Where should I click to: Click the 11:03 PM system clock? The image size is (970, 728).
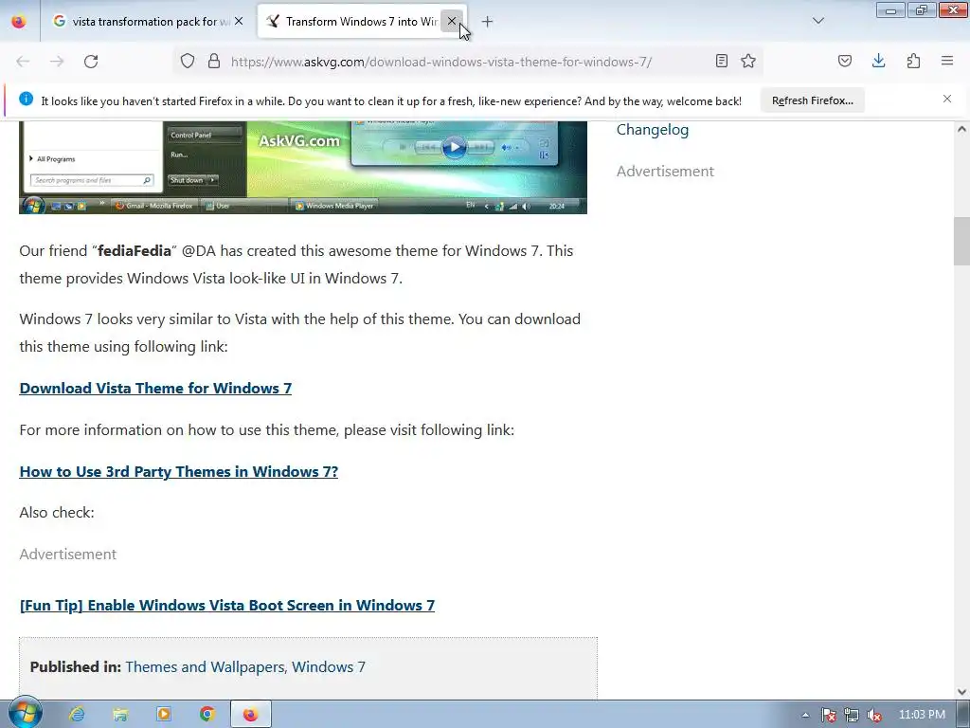coord(922,715)
